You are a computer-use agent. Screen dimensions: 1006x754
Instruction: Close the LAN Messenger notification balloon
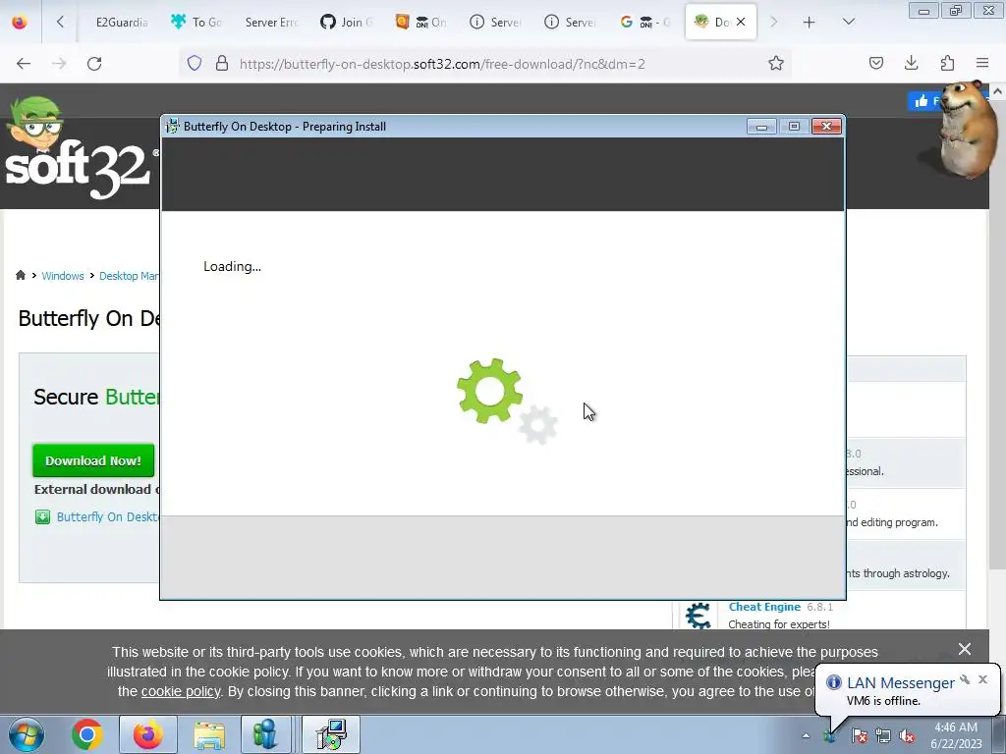click(x=982, y=679)
